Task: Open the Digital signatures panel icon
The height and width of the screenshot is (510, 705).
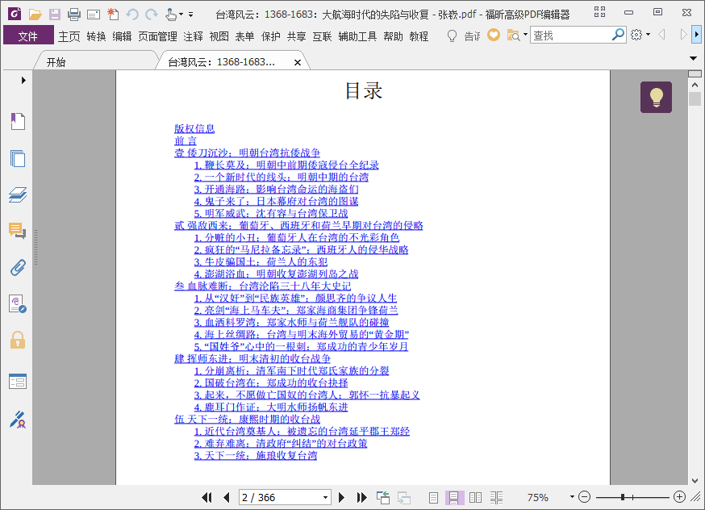Action: [x=18, y=303]
